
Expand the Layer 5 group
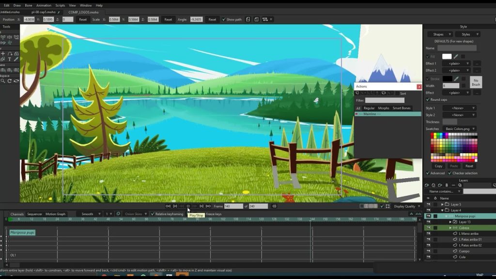[x=442, y=205]
